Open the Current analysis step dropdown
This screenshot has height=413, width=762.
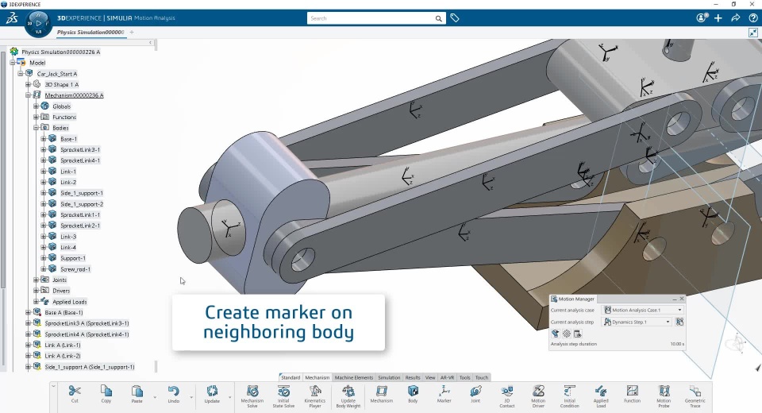637,322
